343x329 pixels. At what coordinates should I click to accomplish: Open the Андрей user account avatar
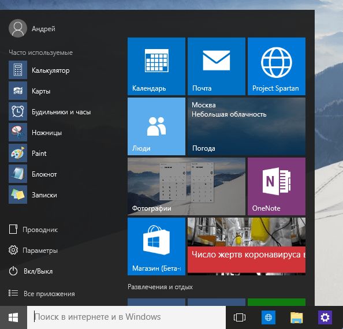tap(18, 28)
